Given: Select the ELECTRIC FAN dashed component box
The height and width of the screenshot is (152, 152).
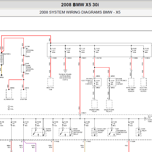Looking at the screenshot, I should pos(51,82).
